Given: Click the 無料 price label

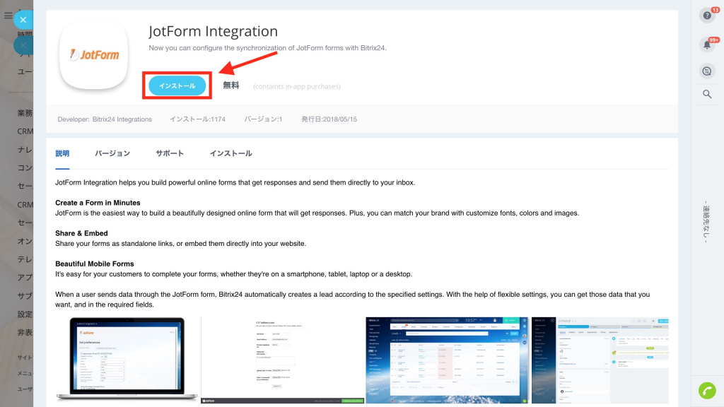Looking at the screenshot, I should coord(231,85).
